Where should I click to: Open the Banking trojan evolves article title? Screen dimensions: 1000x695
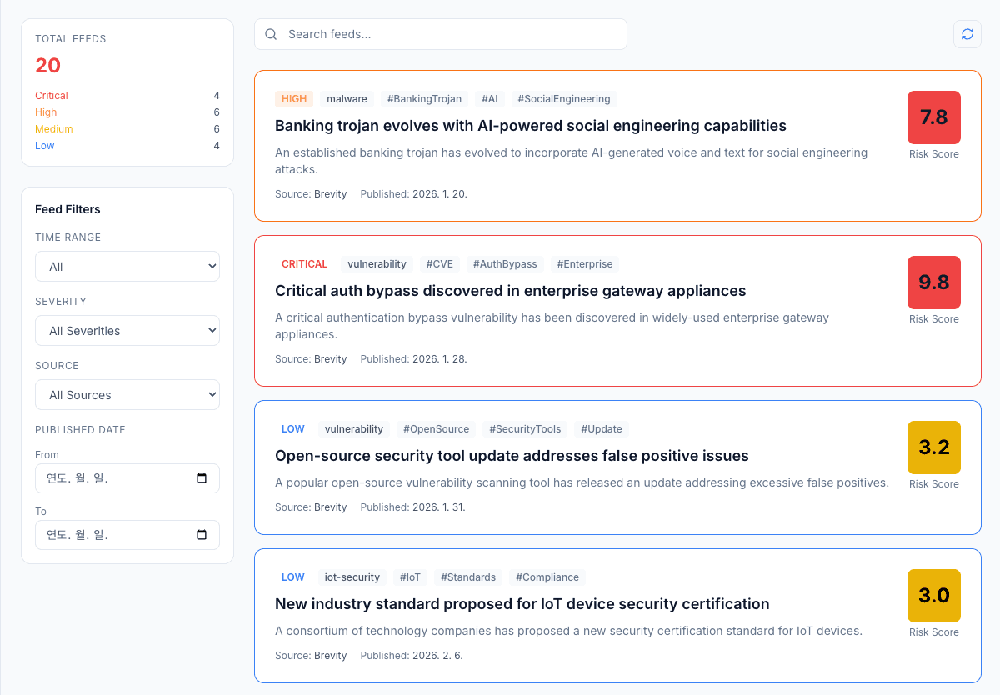point(530,126)
